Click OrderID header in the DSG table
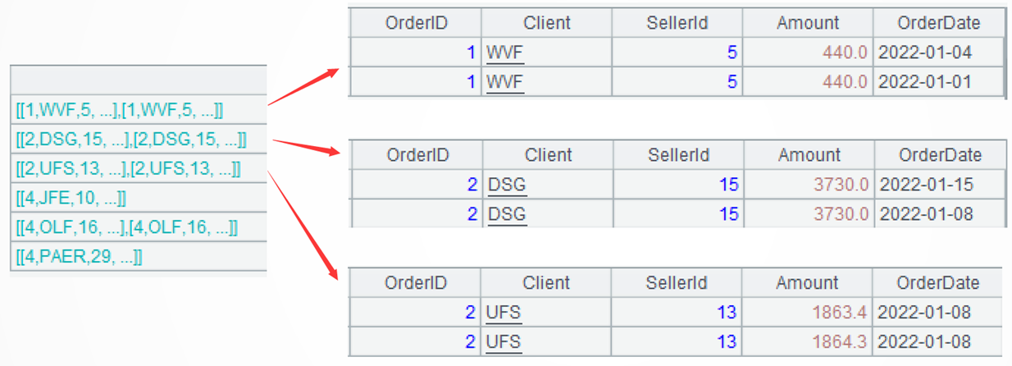 click(x=417, y=154)
